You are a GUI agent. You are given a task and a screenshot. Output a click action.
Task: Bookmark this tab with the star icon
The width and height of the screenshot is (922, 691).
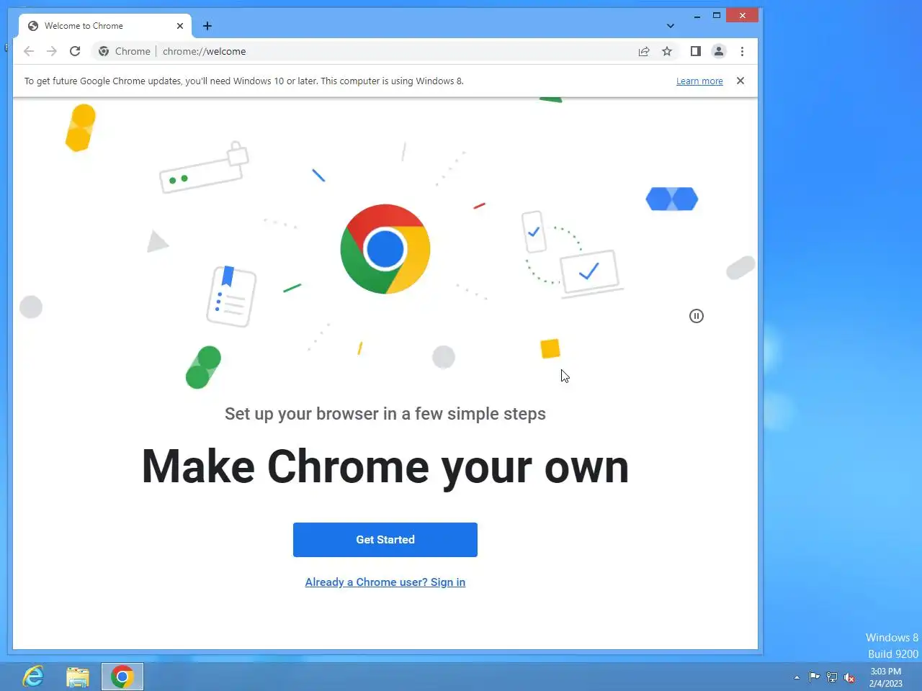click(667, 51)
